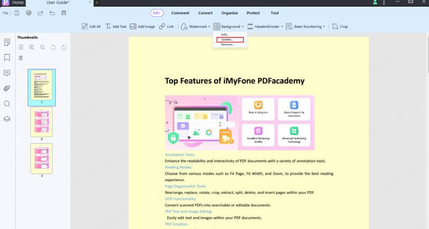Screen dimensions: 429x229
Task: Select the Add Image tool
Action: click(x=142, y=27)
